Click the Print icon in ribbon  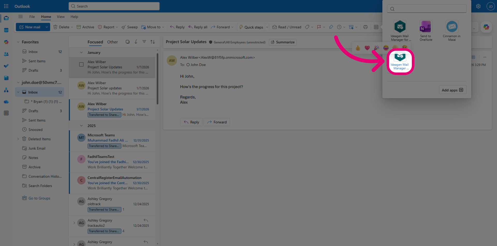click(366, 27)
